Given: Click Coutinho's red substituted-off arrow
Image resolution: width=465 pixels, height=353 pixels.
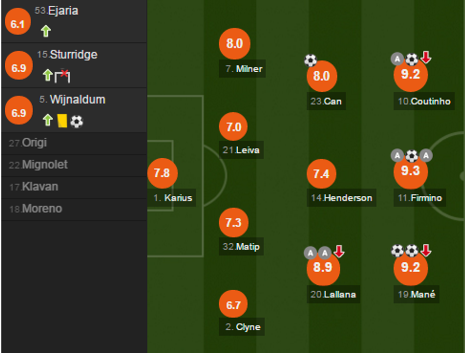Looking at the screenshot, I should pos(426,58).
